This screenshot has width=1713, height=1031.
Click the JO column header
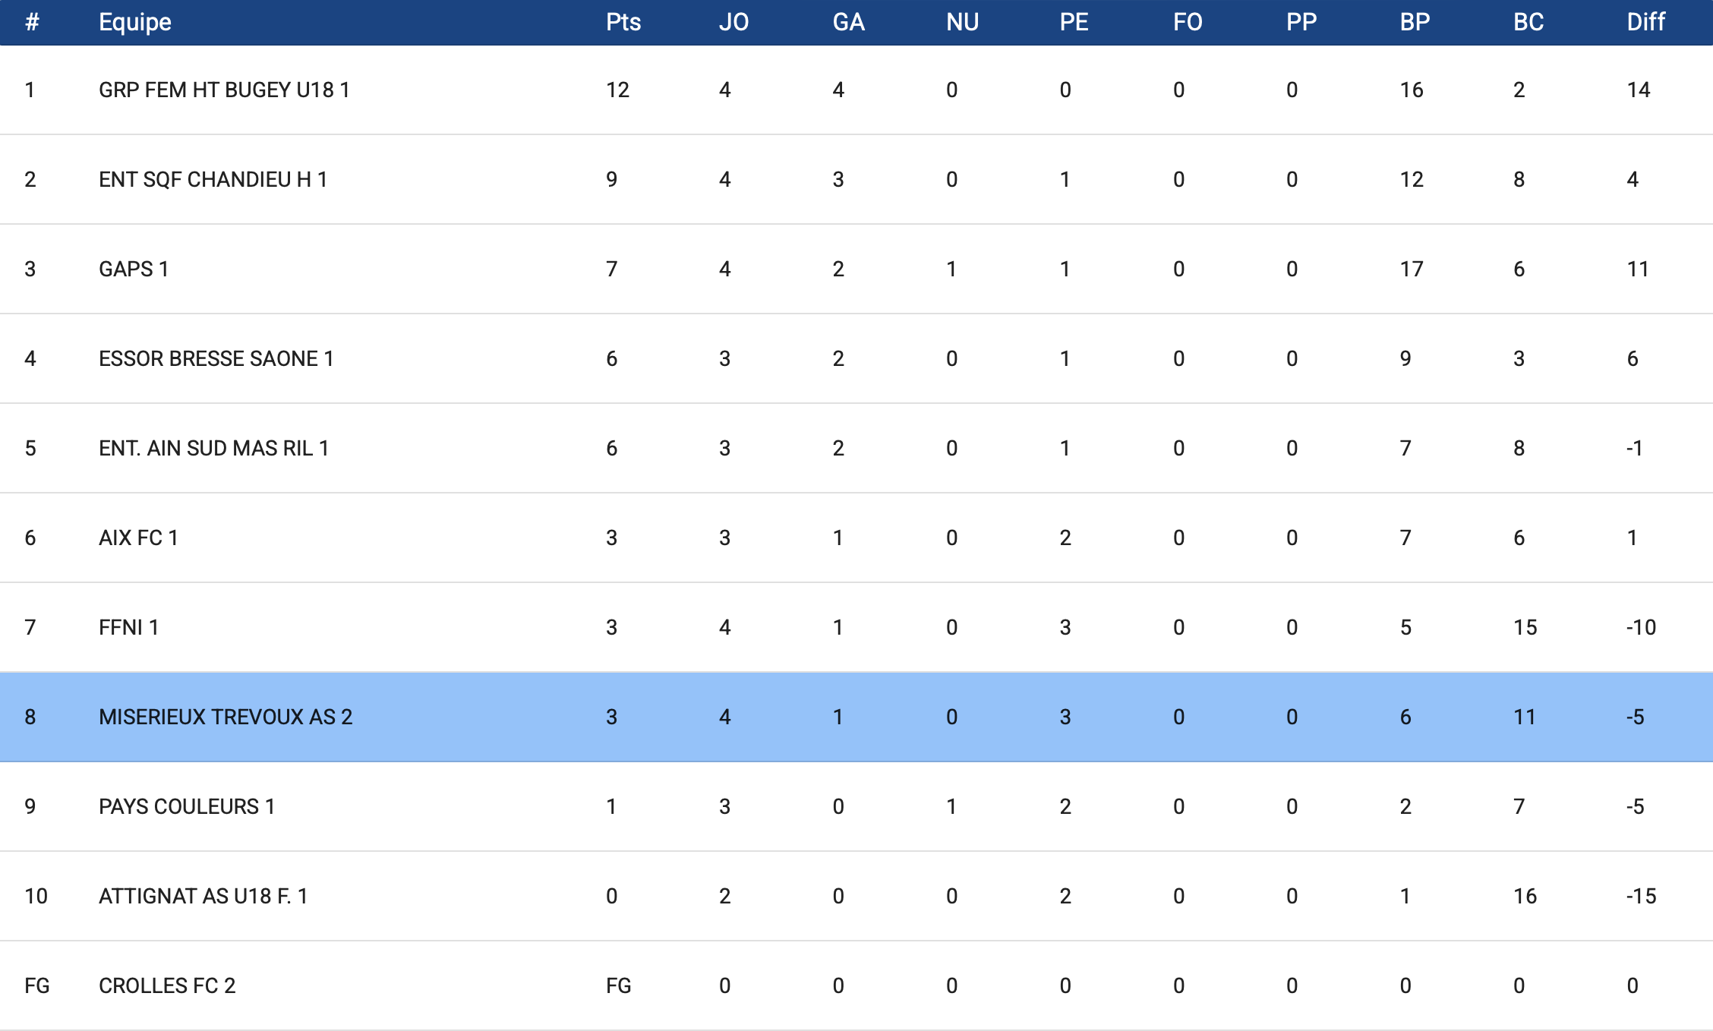[733, 22]
